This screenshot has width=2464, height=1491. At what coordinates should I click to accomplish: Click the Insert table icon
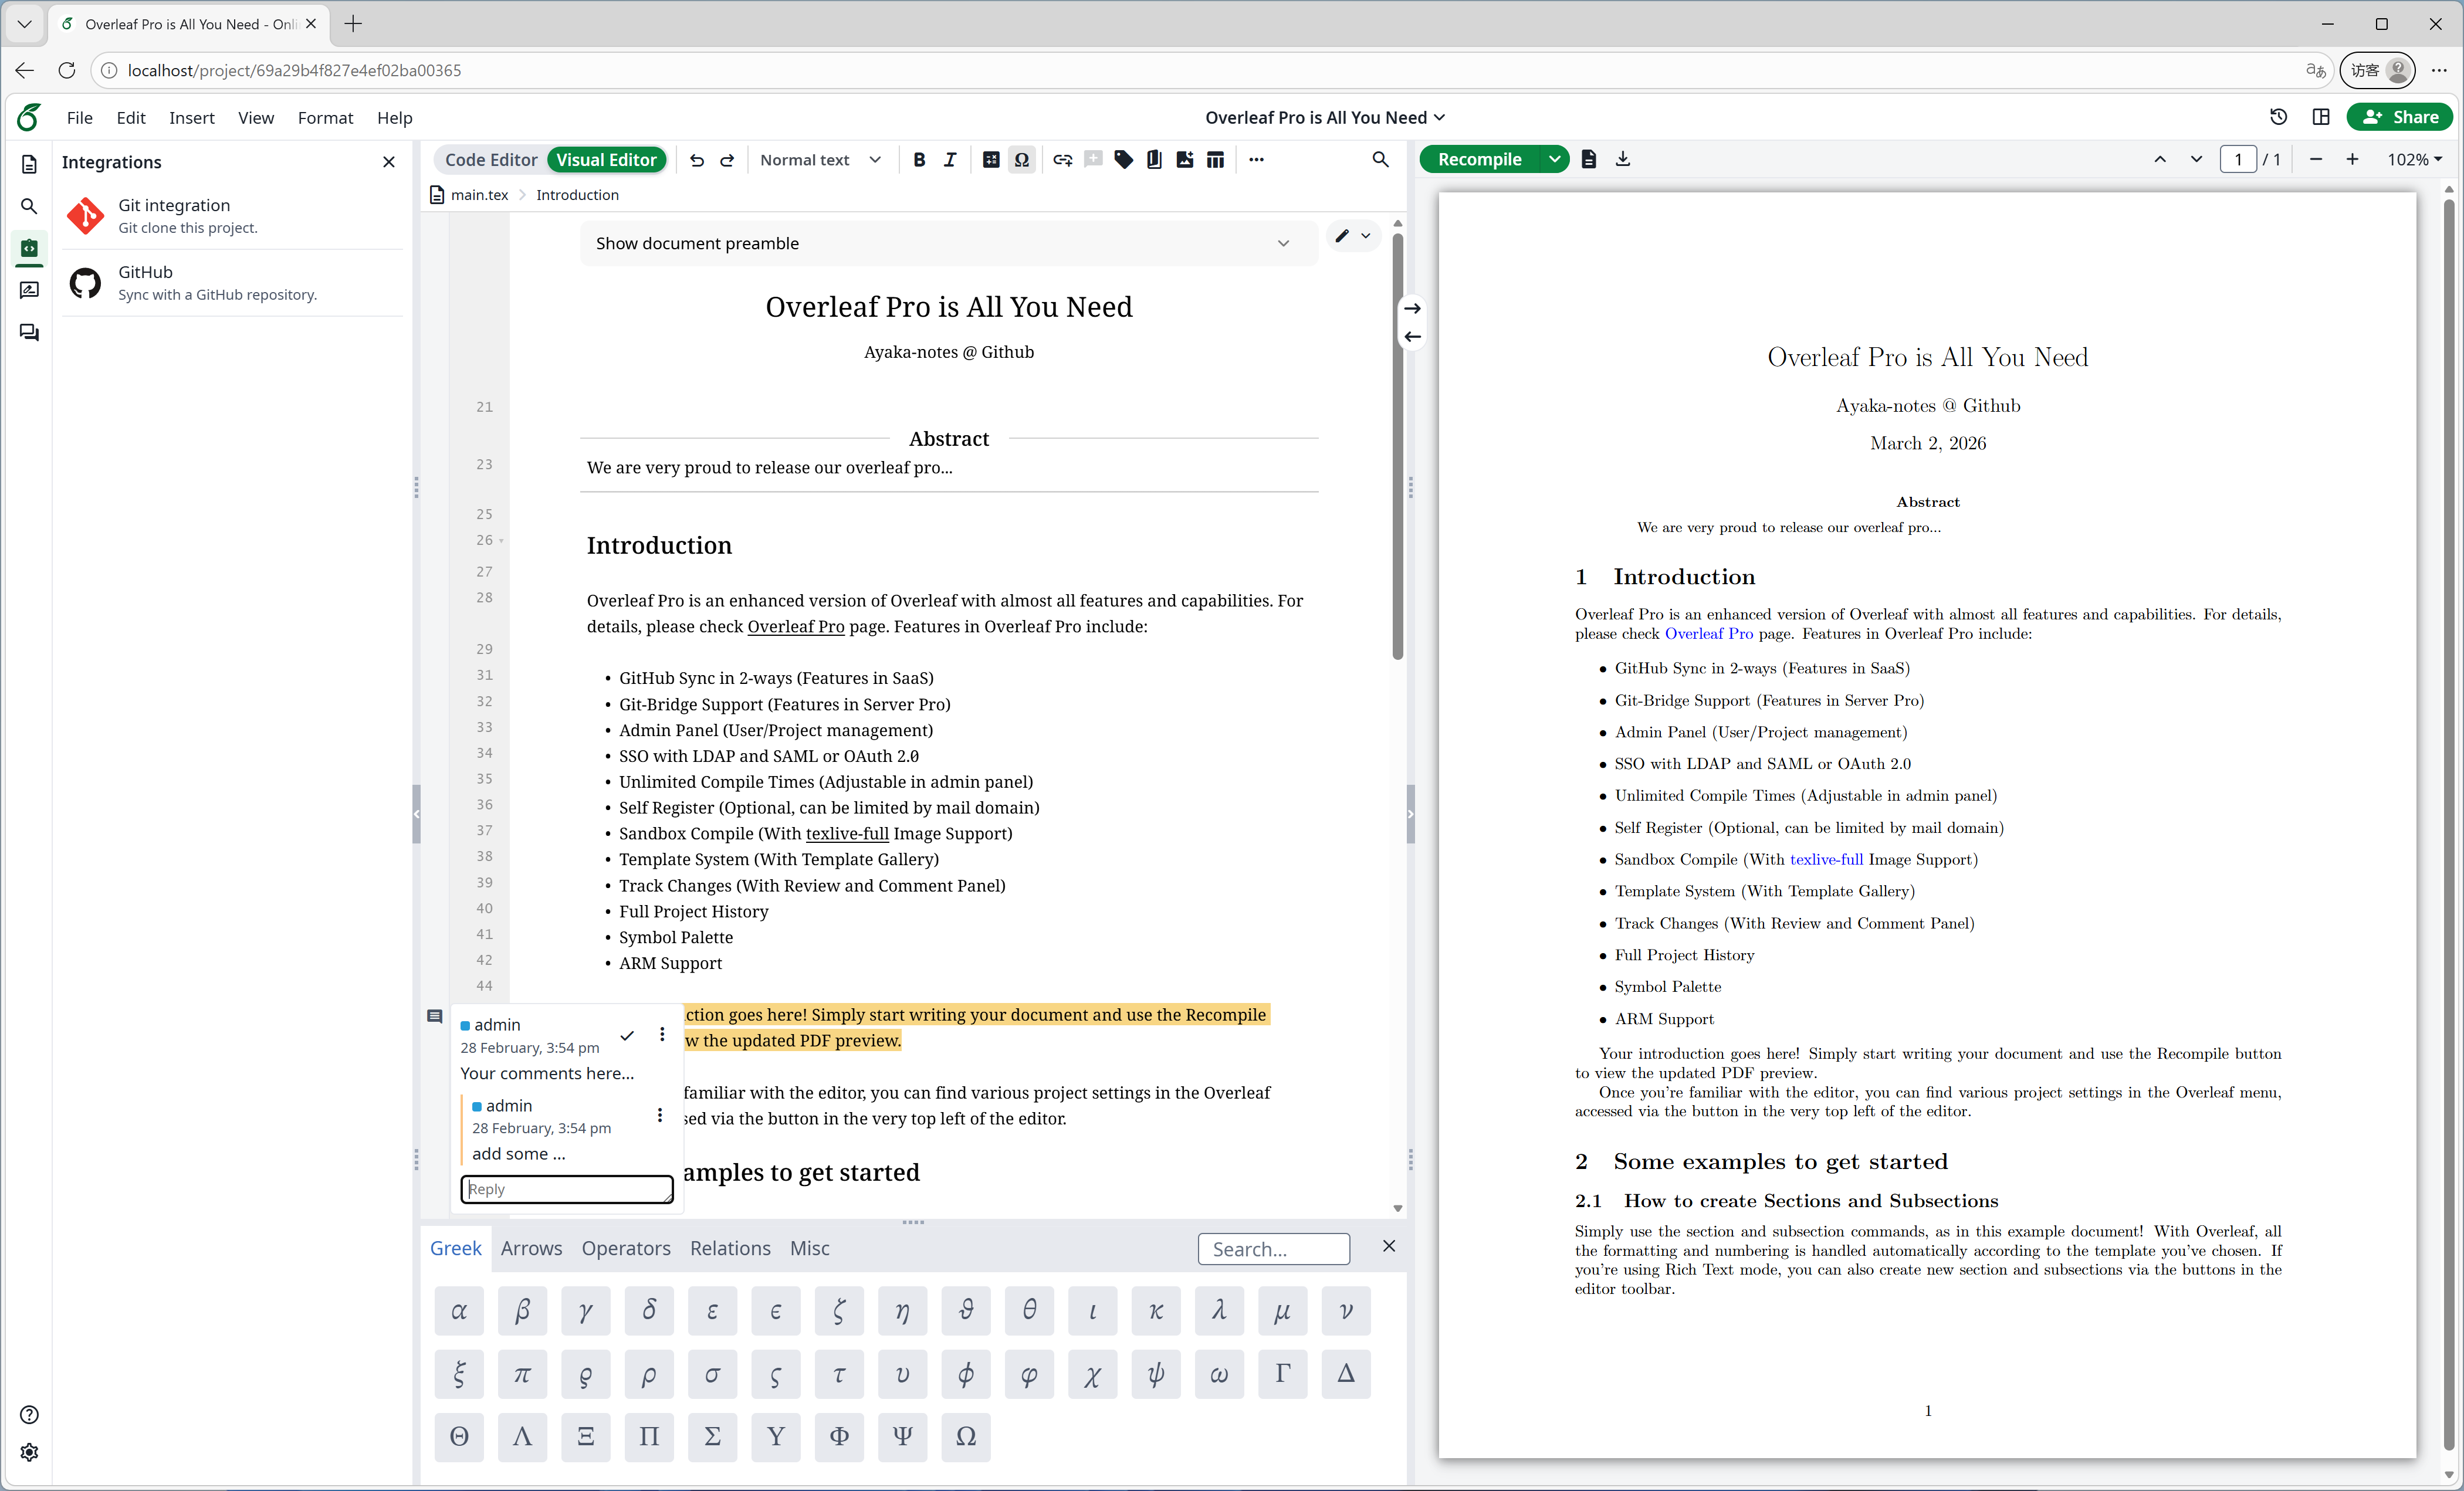tap(1215, 160)
